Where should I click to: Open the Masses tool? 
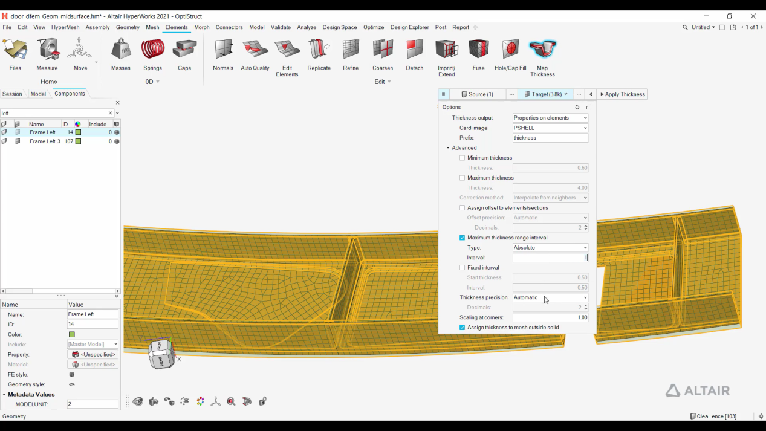click(121, 54)
